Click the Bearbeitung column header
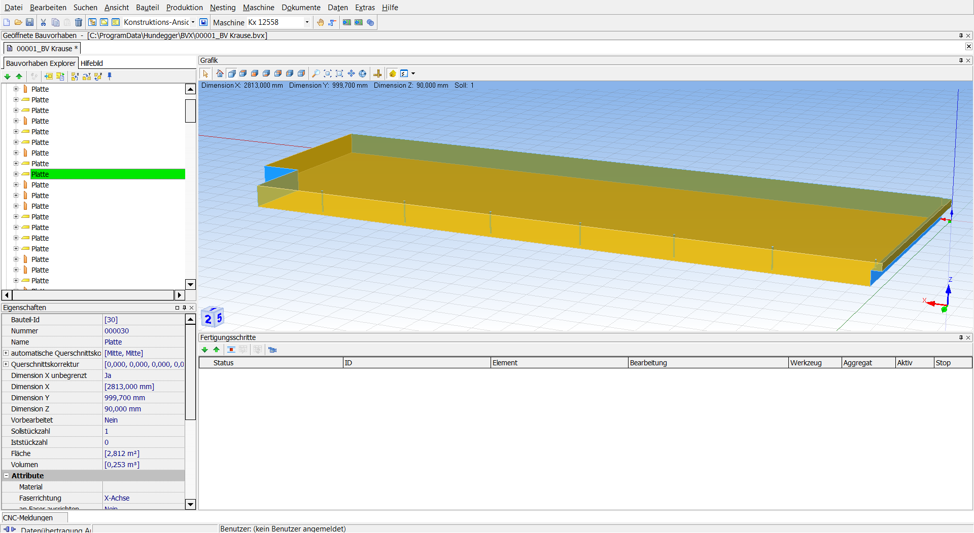The image size is (974, 533). pyautogui.click(x=648, y=363)
